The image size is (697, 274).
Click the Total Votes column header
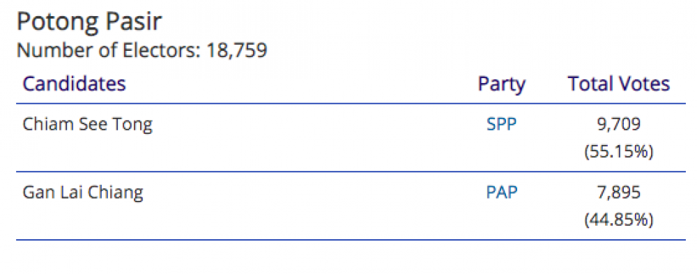pos(619,84)
